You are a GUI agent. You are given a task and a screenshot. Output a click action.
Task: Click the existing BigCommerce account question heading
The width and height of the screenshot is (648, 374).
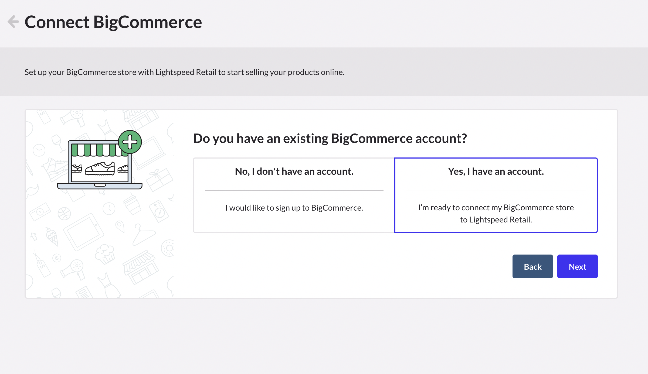[330, 139]
